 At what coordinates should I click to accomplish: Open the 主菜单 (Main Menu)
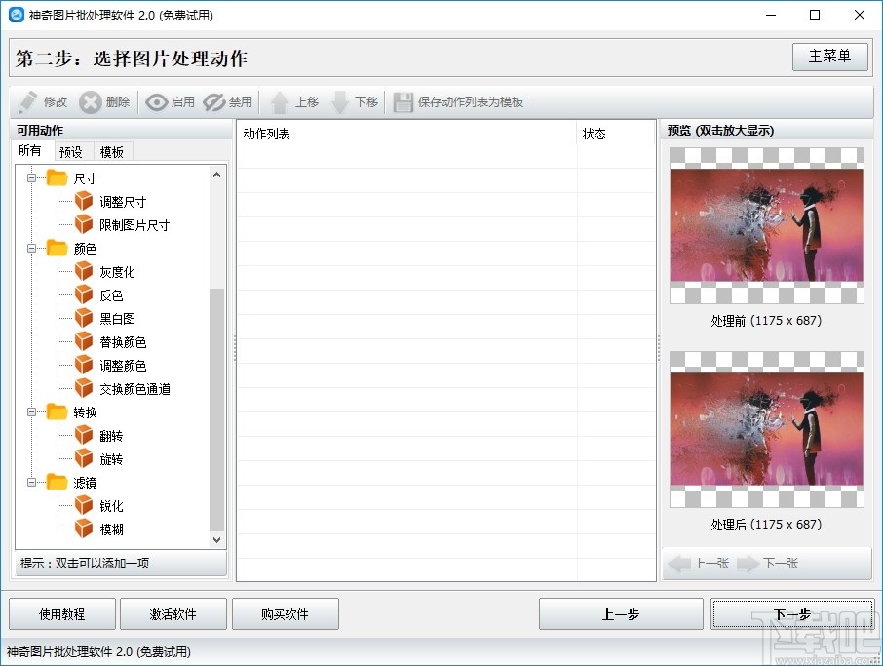point(830,57)
